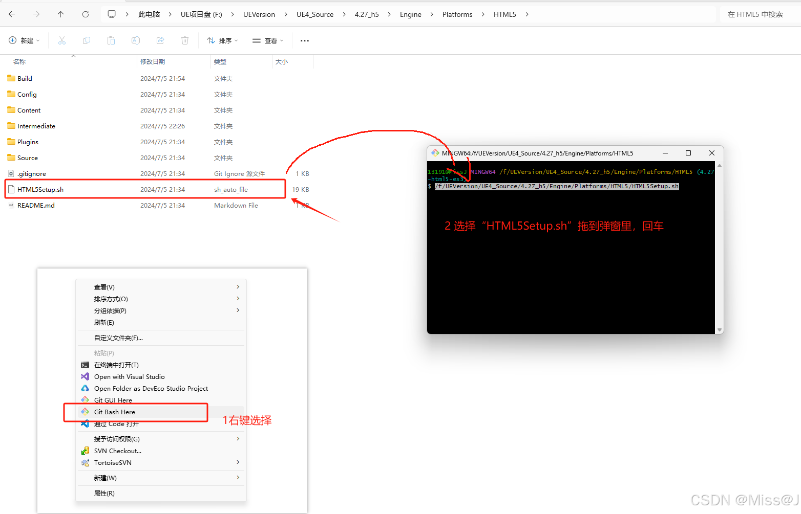
Task: Choose Git GUI Here menu entry
Action: pyautogui.click(x=161, y=400)
